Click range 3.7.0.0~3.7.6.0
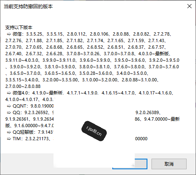The height and width of the screenshot is (175, 196). point(164,67)
